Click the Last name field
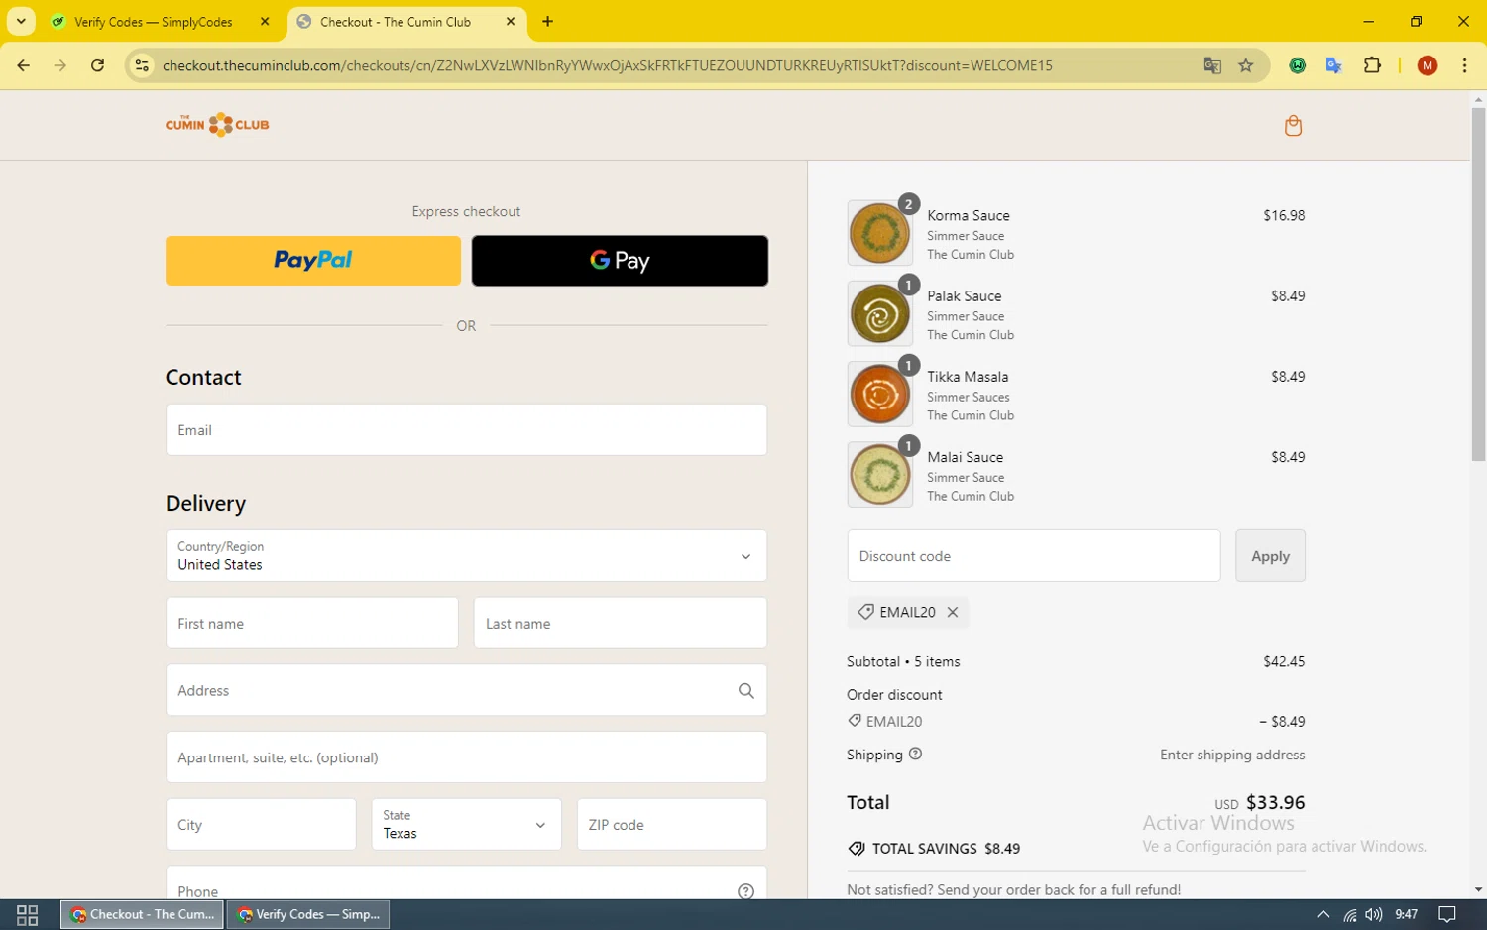1487x930 pixels. pos(621,624)
